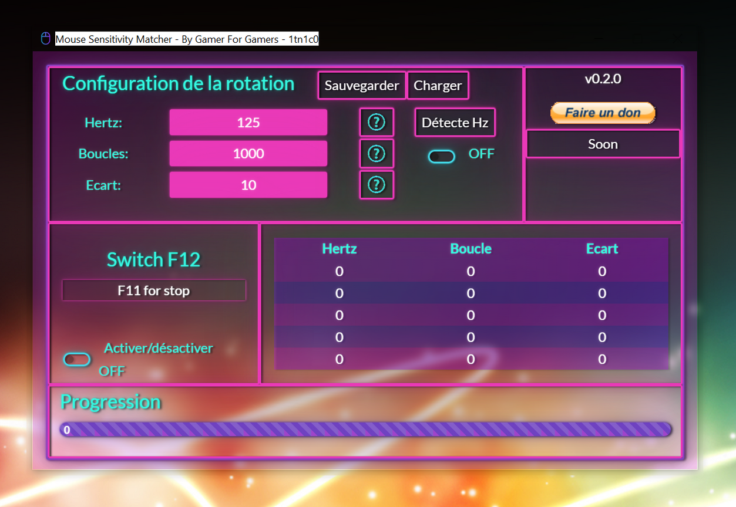The height and width of the screenshot is (507, 736).
Task: Click the v0.2.0 version label
Action: 603,79
